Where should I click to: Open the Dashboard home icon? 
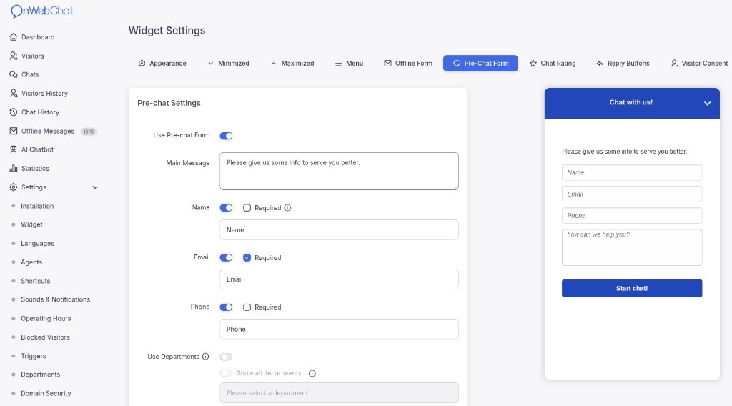(x=14, y=37)
